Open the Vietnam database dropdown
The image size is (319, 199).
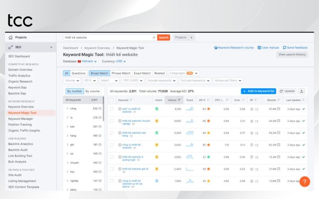click(x=89, y=61)
